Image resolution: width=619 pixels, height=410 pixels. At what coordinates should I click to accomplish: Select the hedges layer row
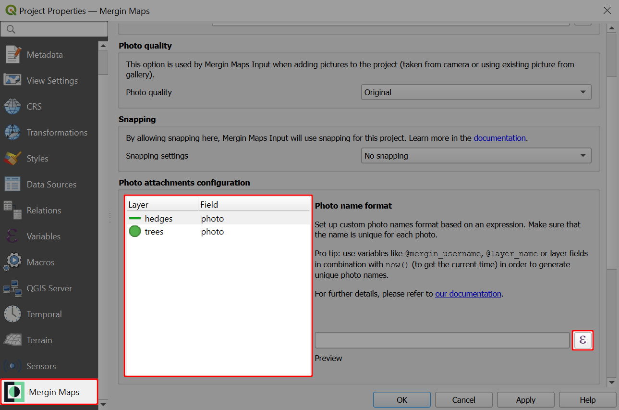[218, 219]
